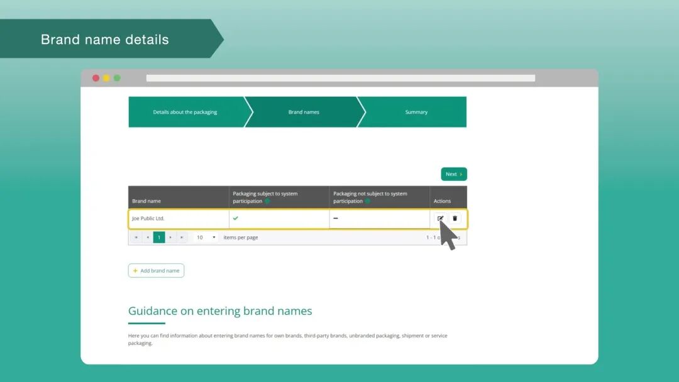Click the Next button
The height and width of the screenshot is (382, 679).
pyautogui.click(x=454, y=174)
